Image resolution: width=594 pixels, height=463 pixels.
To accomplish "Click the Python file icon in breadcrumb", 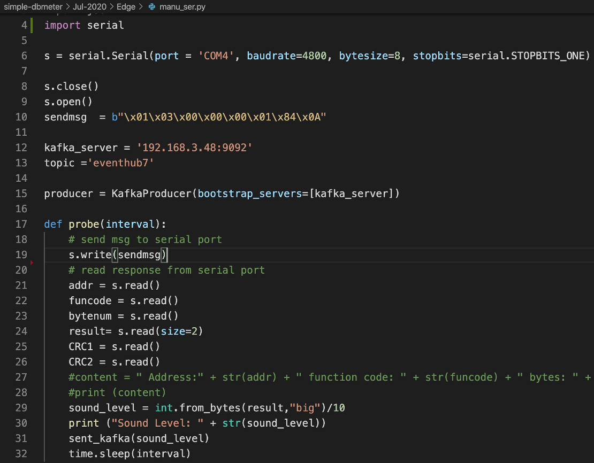I will point(152,7).
